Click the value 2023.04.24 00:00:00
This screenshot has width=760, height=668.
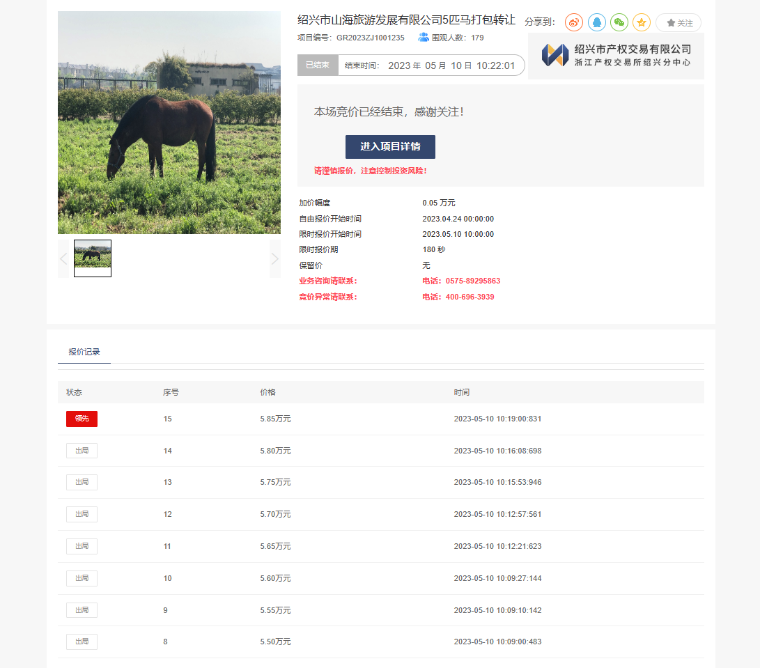[458, 219]
